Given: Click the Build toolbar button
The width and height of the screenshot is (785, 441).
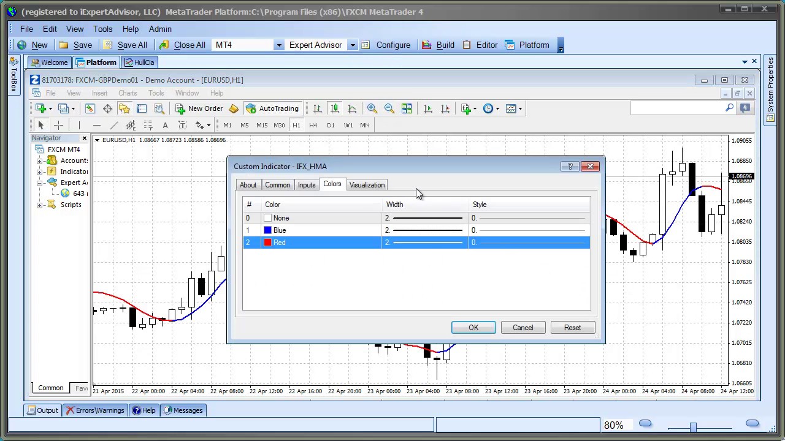Looking at the screenshot, I should (x=439, y=45).
